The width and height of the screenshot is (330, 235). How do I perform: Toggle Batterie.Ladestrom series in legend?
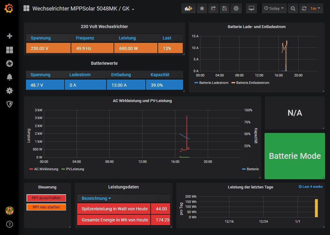pos(213,83)
